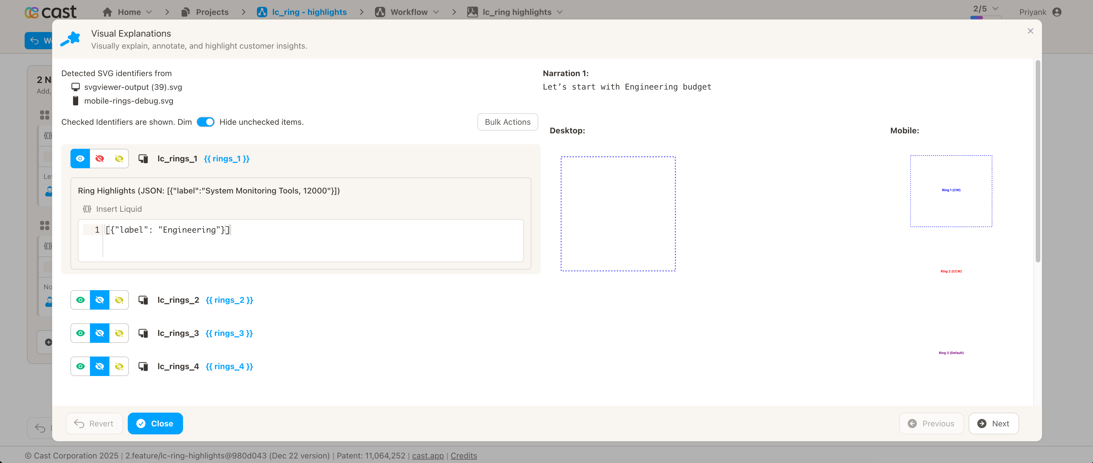Set lc_rings_3 to hidden state
1093x463 pixels.
100,333
